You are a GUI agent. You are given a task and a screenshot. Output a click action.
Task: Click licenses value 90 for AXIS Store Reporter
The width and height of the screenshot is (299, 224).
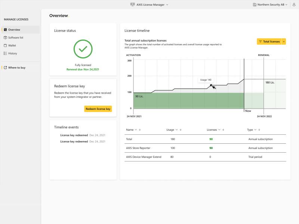click(x=211, y=148)
